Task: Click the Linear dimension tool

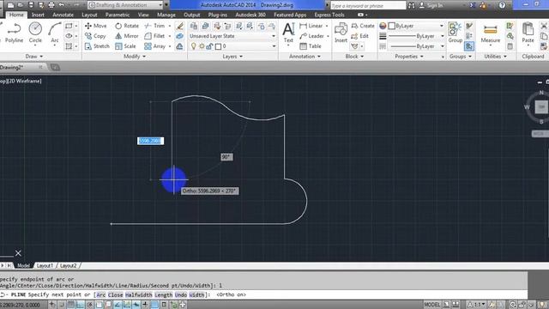Action: coord(311,26)
